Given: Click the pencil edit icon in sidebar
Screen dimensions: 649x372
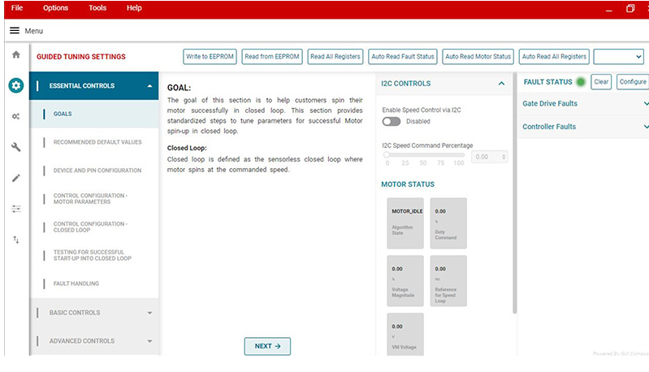Looking at the screenshot, I should (15, 178).
